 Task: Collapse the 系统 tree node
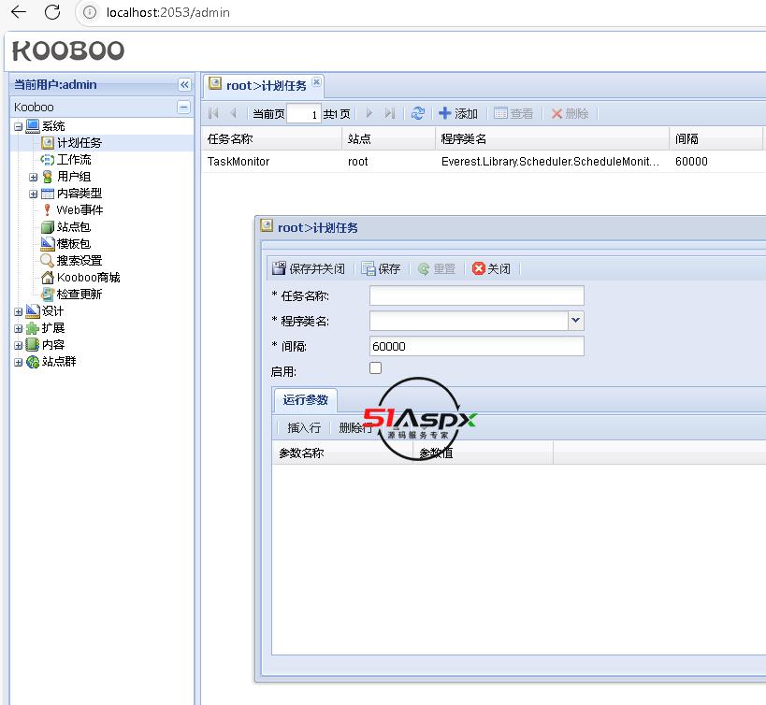point(18,126)
